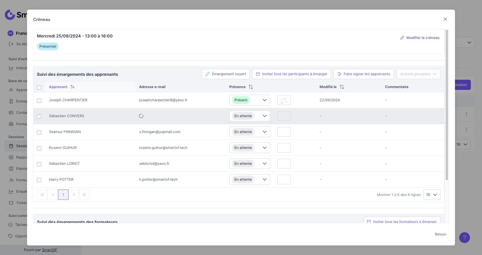Check the Rozenn GUIHUR row checkbox
The image size is (482, 255).
[x=39, y=148]
